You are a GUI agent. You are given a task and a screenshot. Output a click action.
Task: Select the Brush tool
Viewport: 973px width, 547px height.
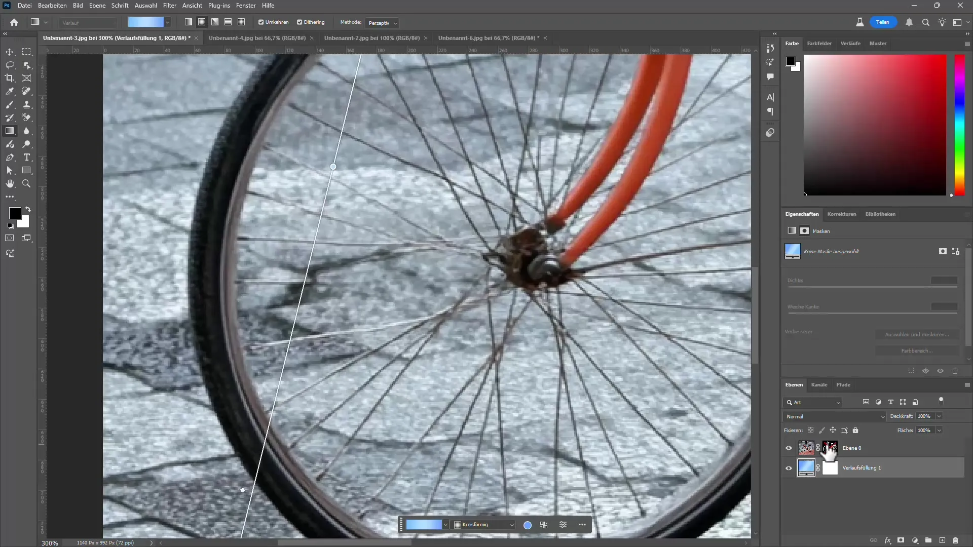[10, 104]
